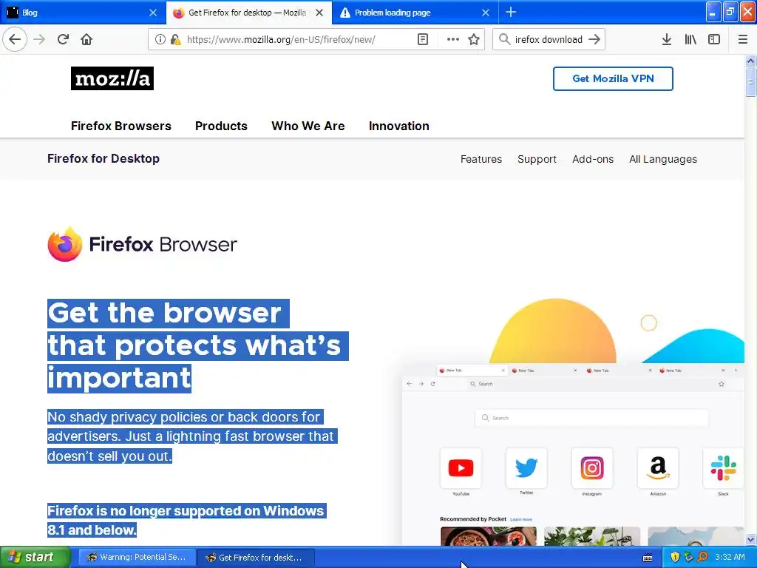
Task: Close the Get Firefox for desktop tab
Action: click(x=319, y=13)
